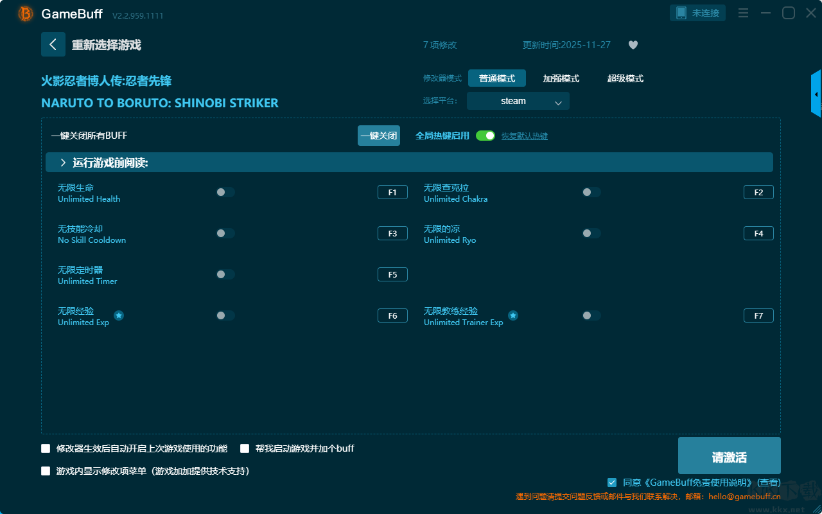Click the 选择平台 label
The image size is (822, 514).
[441, 101]
